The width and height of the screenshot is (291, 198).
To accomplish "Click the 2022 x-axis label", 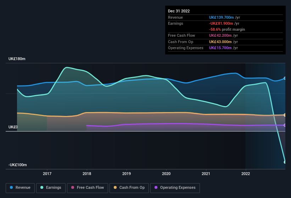I will coord(246,174).
